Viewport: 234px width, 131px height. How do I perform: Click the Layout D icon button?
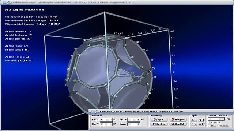(x=194, y=124)
